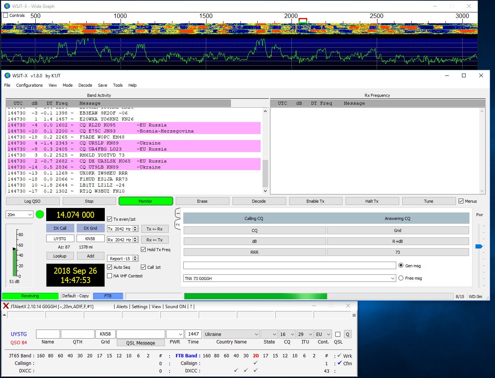The image size is (495, 378).
Task: Adjust the Pwr slider handle
Action: pyautogui.click(x=479, y=246)
